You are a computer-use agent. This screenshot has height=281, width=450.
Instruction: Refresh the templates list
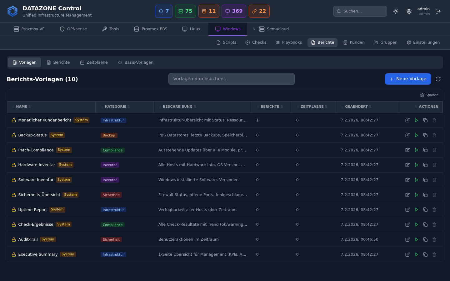[438, 79]
